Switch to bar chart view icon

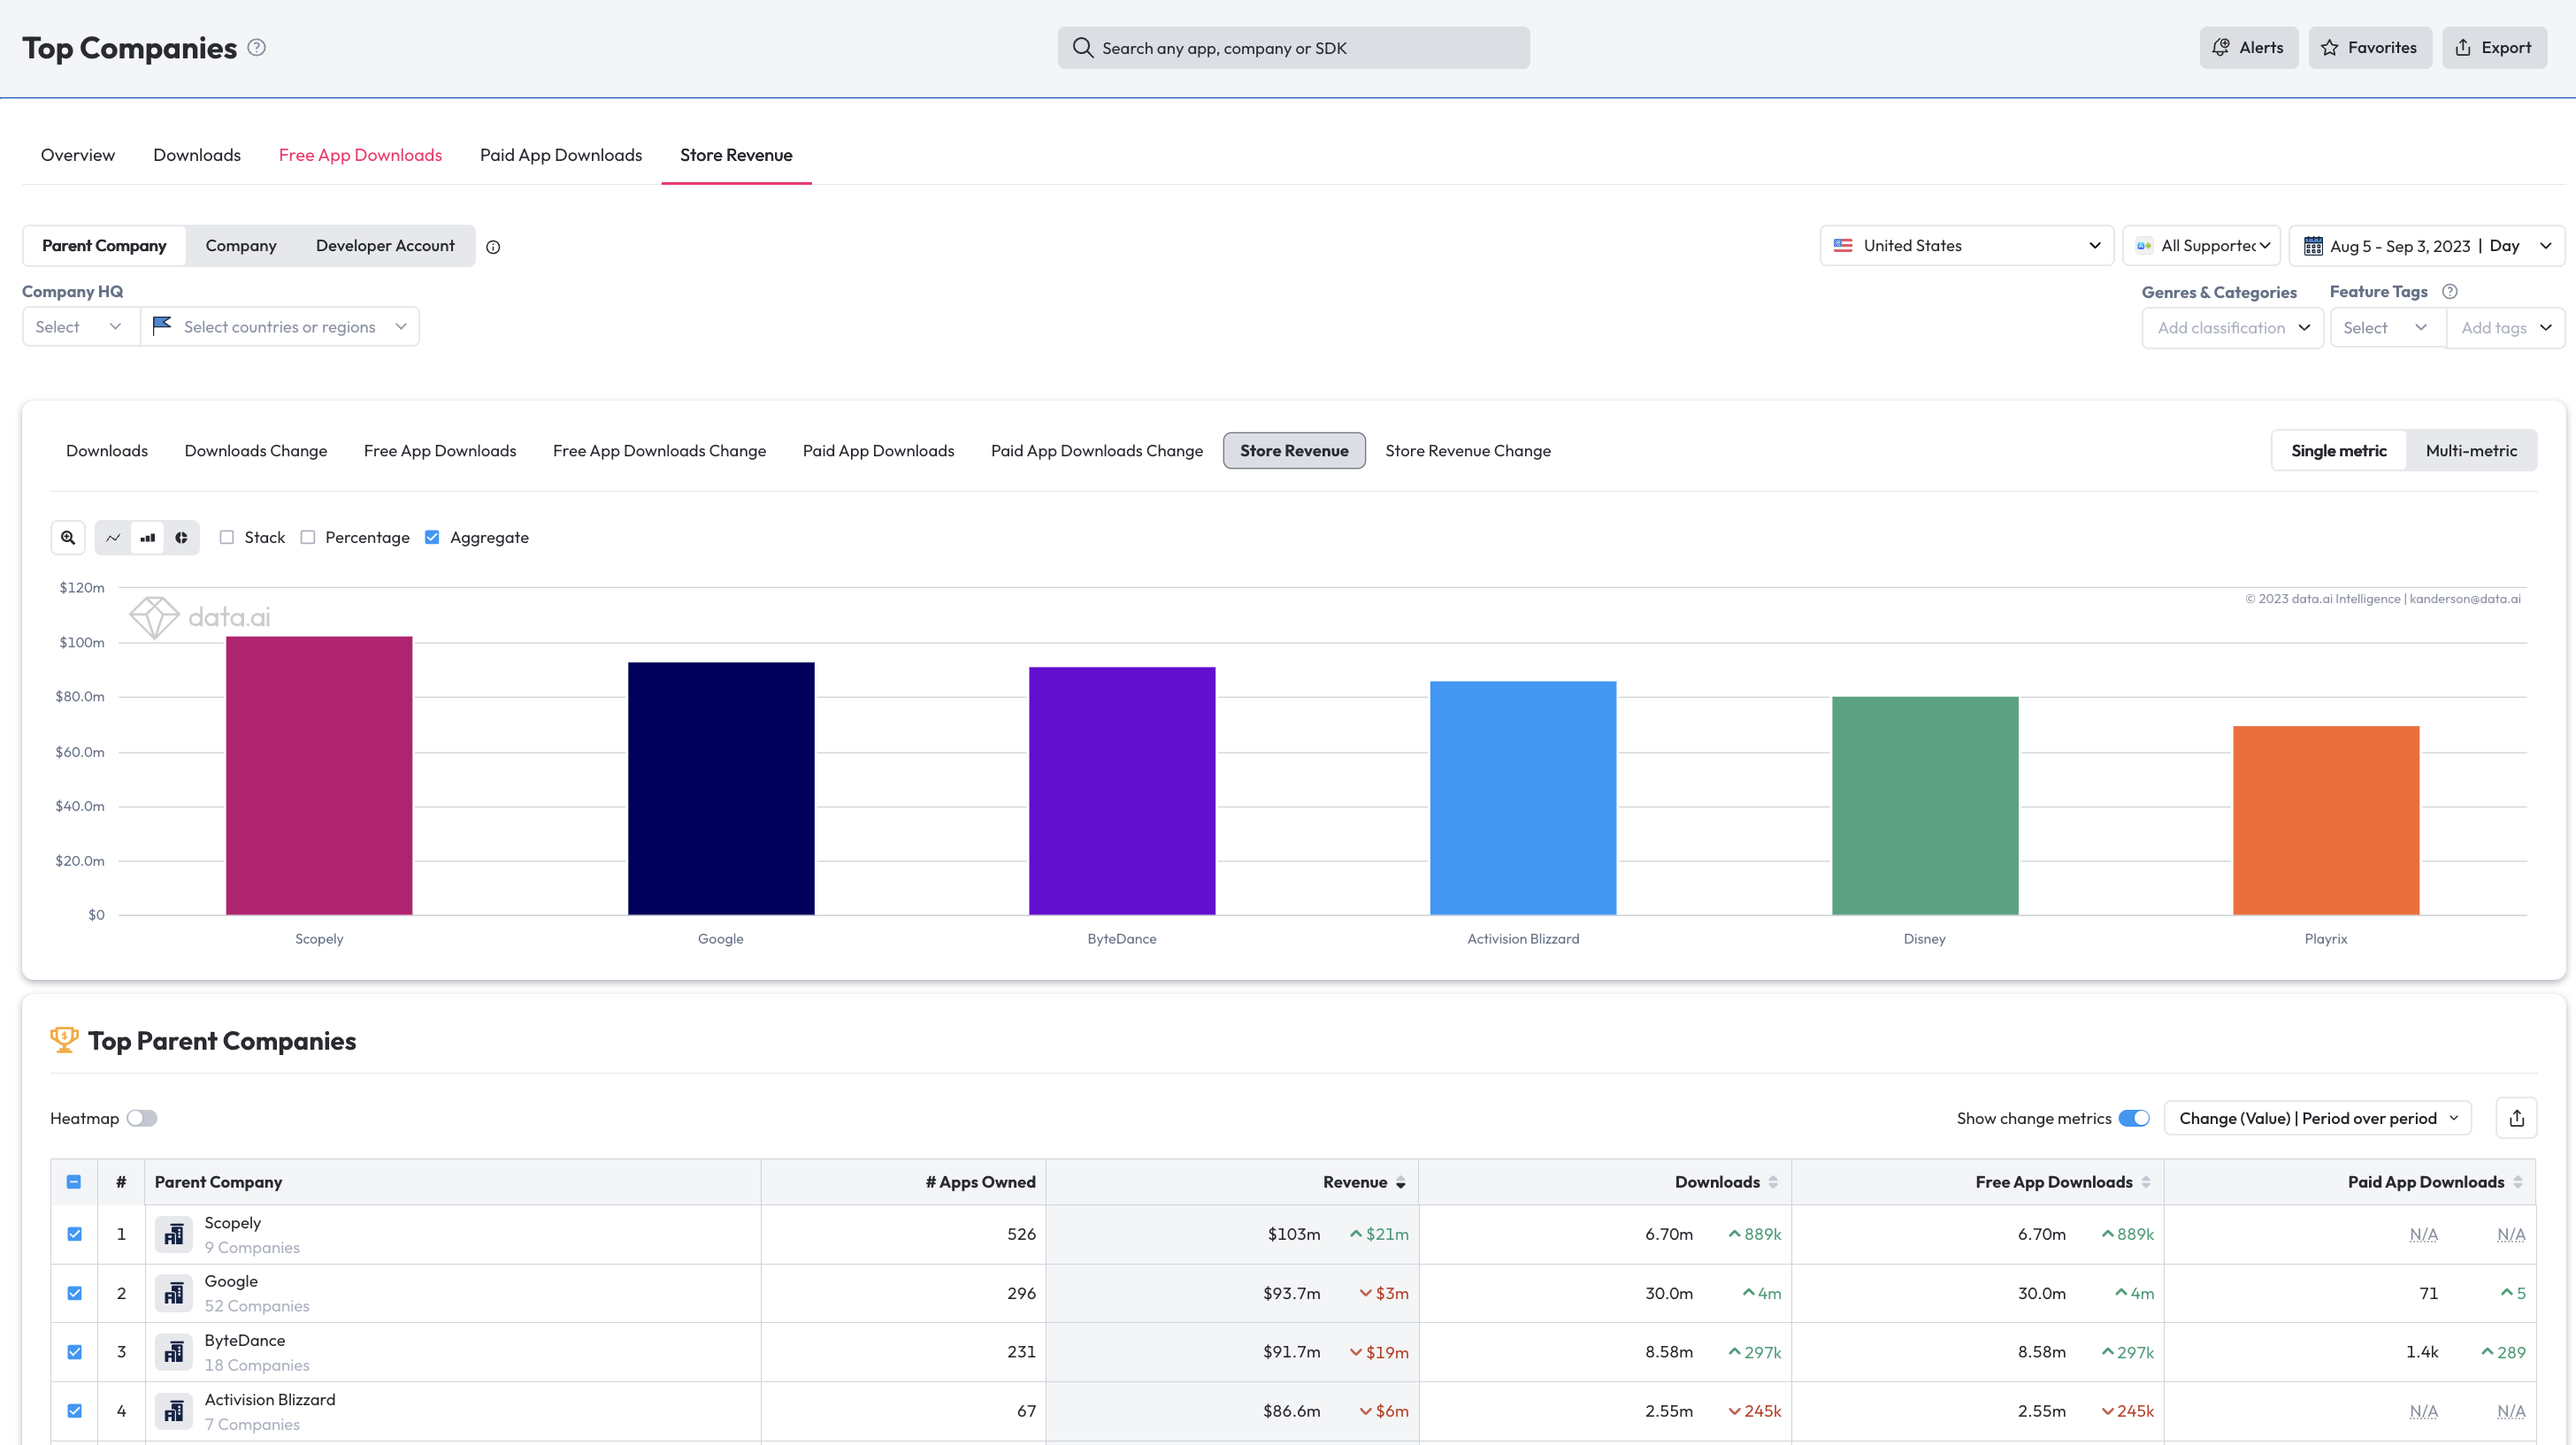coord(148,537)
